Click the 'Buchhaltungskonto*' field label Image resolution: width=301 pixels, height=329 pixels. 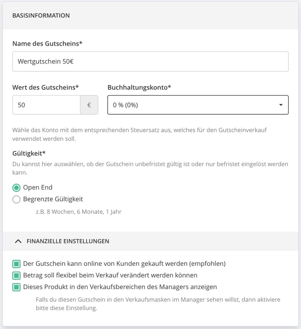coord(140,88)
